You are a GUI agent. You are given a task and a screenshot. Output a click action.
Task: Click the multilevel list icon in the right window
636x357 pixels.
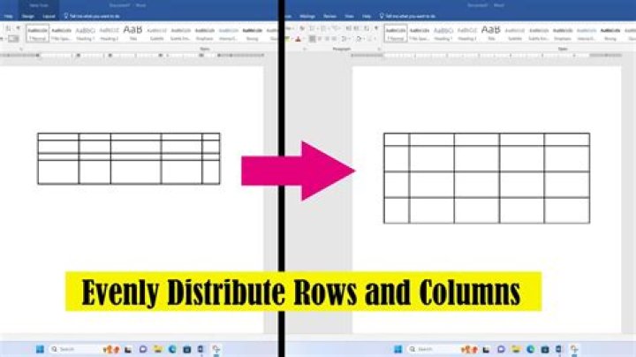tap(335, 28)
